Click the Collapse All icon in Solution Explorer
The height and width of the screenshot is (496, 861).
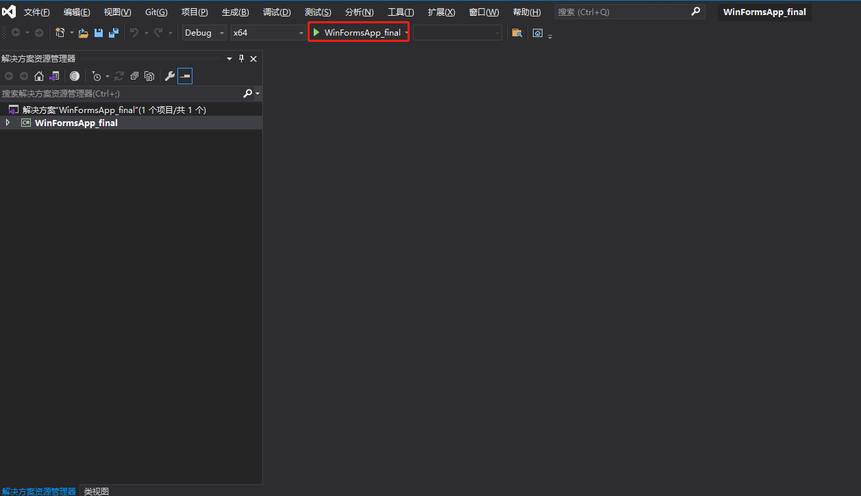(134, 76)
